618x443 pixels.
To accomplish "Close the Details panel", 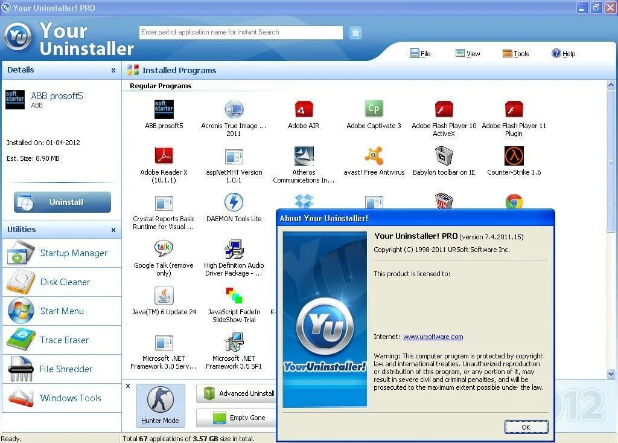I will 113,70.
